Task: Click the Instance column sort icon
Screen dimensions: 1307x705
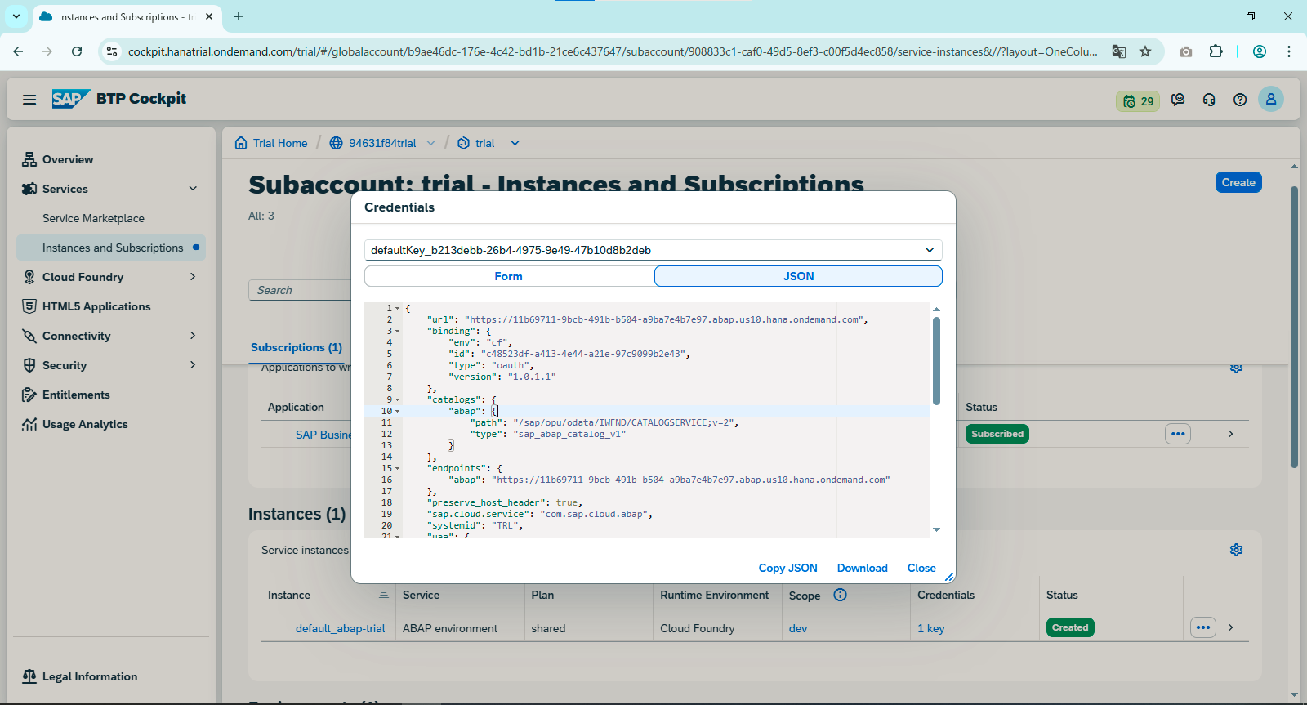Action: [384, 595]
